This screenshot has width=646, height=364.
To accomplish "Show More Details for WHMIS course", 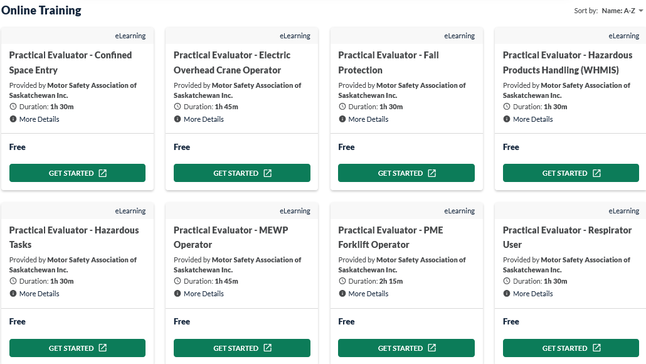I will click(532, 119).
